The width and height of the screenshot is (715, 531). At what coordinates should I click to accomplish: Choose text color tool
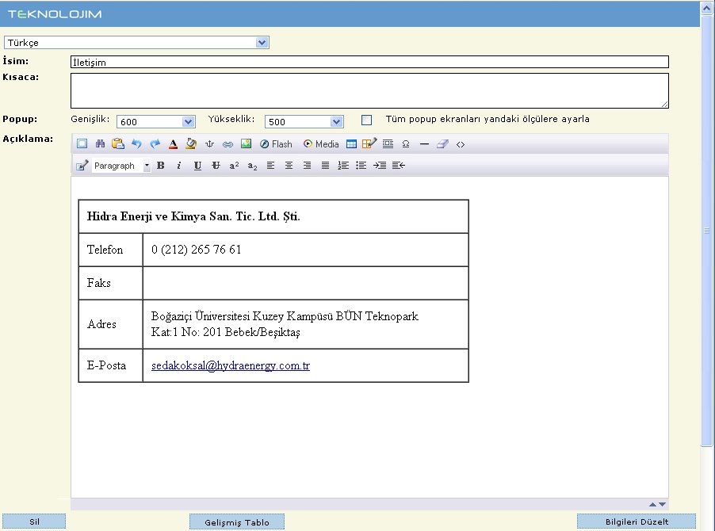(173, 144)
